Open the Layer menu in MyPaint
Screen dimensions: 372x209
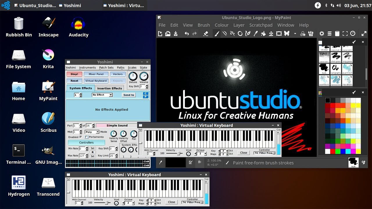(x=239, y=25)
